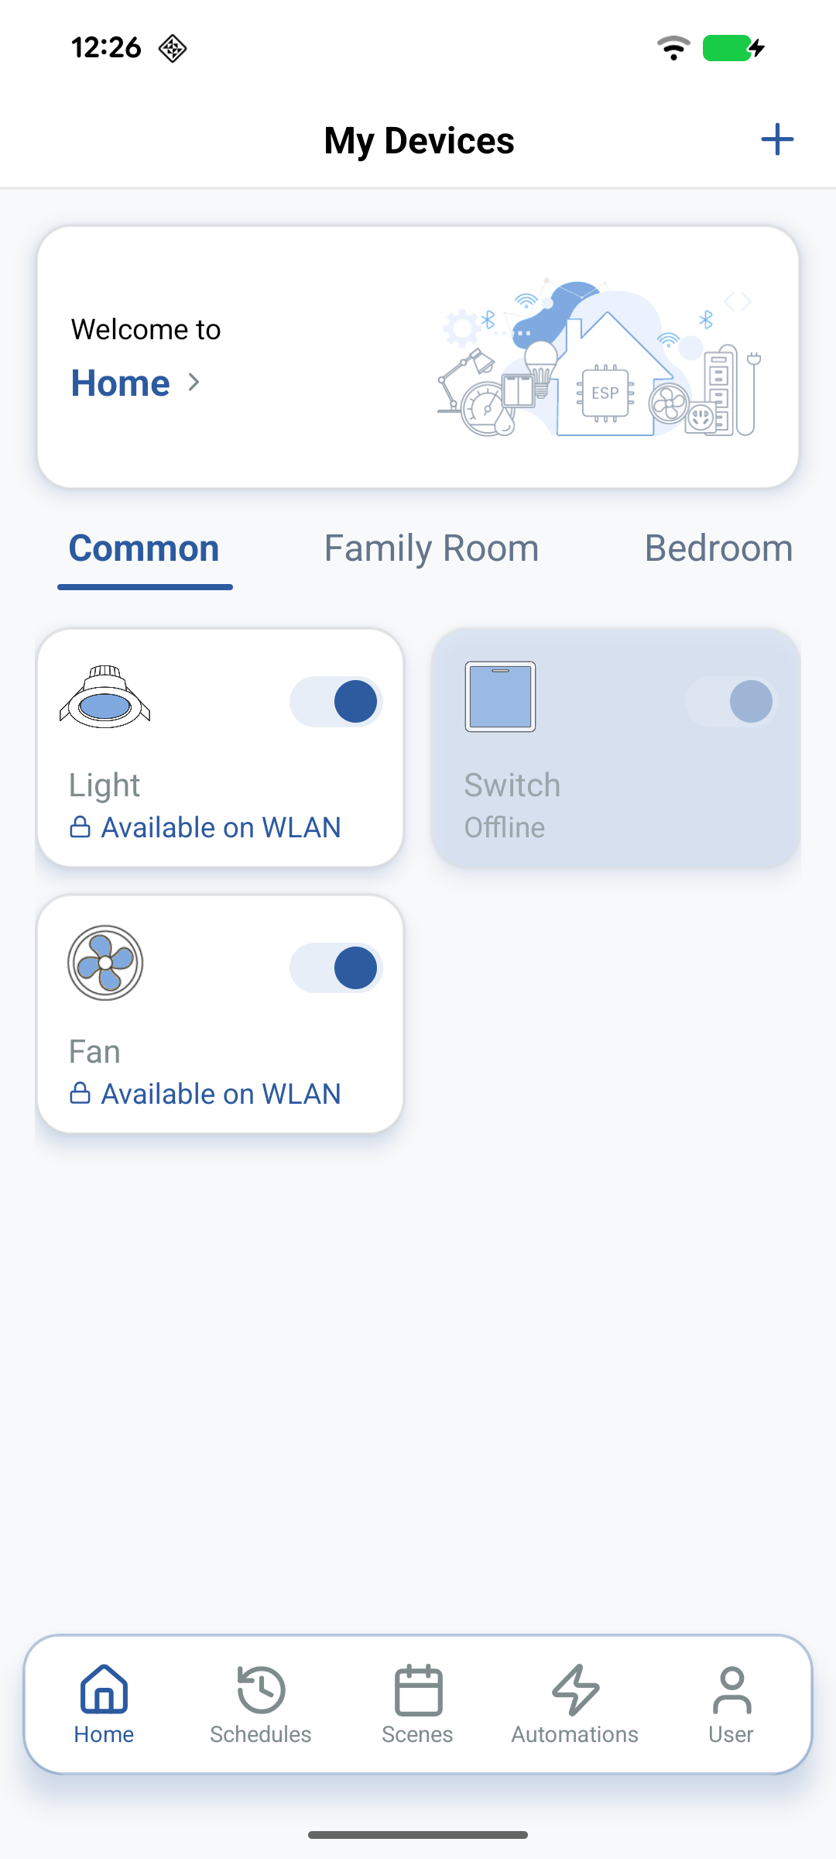Switch to the Family Room tab
This screenshot has height=1859, width=836.
(431, 549)
